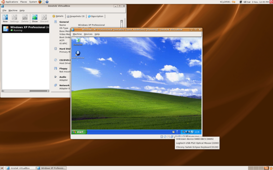273x170 pixels.
Task: Click the username KCy29581 in top panel
Action: coord(225,2)
